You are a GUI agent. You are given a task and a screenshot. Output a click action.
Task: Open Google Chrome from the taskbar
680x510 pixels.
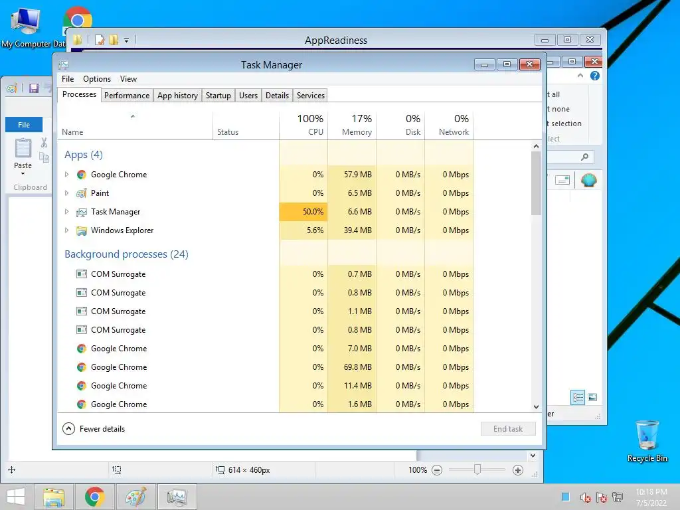[x=94, y=497]
